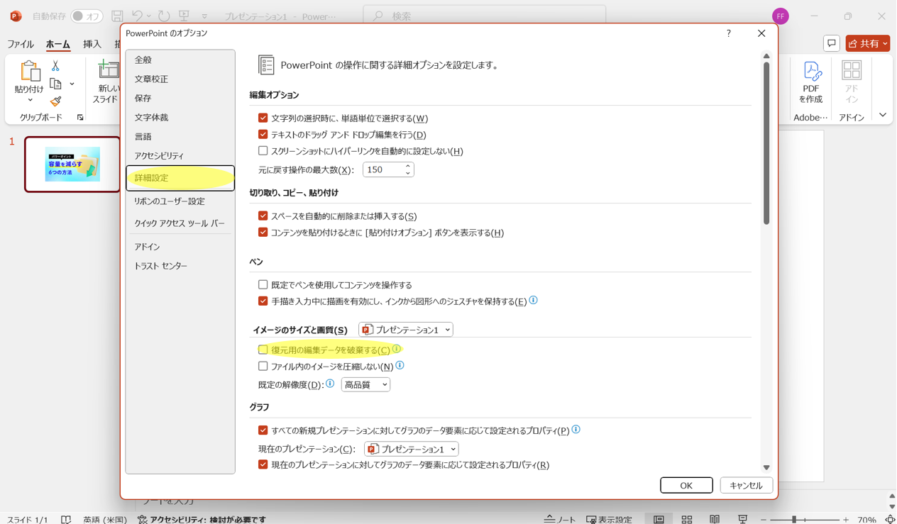Image resolution: width=897 pixels, height=524 pixels.
Task: Click the 元に戻す操作の最大数 number field
Action: coord(383,169)
